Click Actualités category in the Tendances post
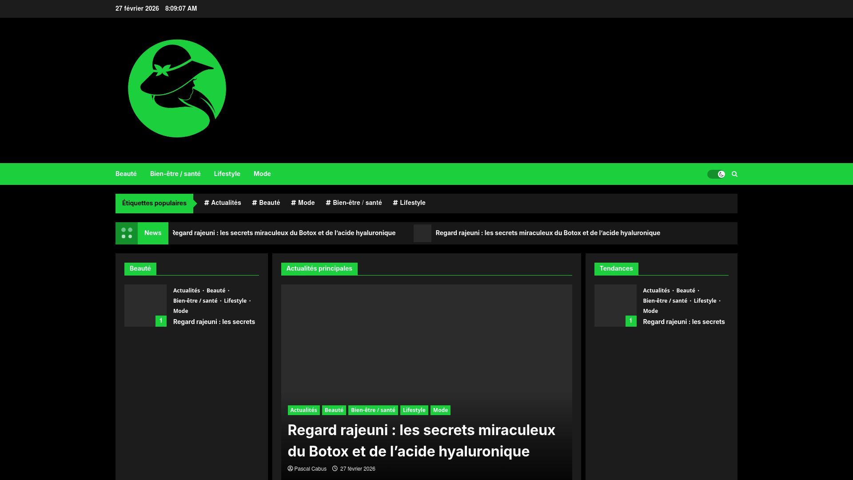Viewport: 853px width, 480px height. [656, 291]
